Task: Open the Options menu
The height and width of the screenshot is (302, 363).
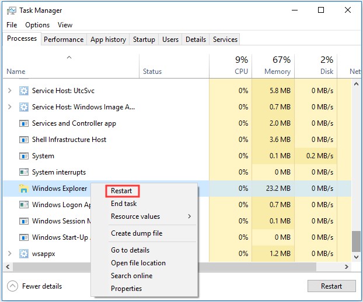Action: coord(37,25)
